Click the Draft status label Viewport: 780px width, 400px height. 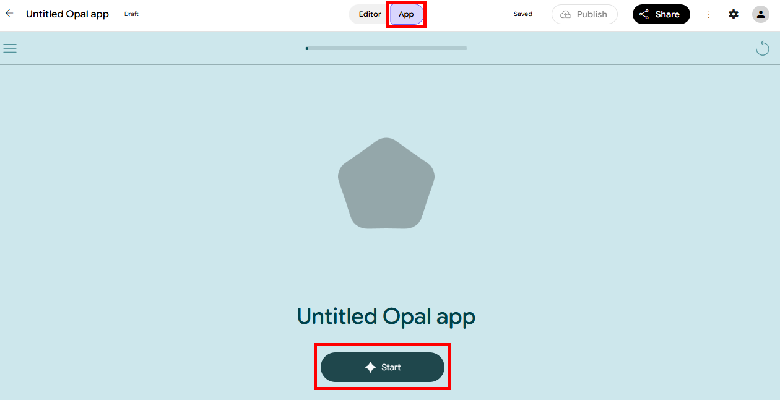131,14
